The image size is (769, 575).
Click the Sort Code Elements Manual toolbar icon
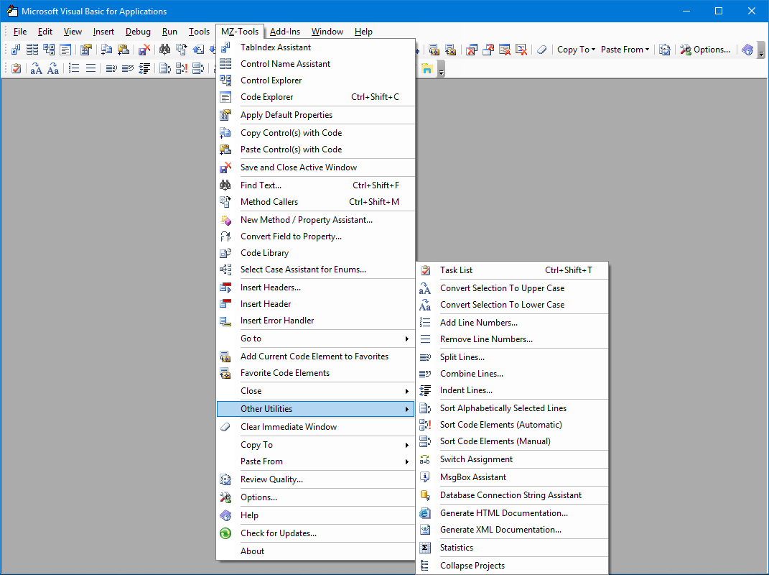coord(198,68)
